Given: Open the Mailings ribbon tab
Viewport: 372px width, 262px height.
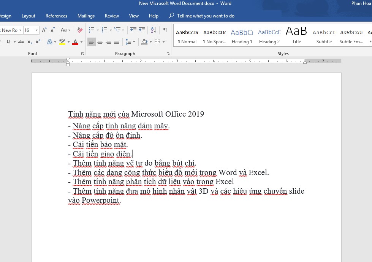Looking at the screenshot, I should click(86, 16).
